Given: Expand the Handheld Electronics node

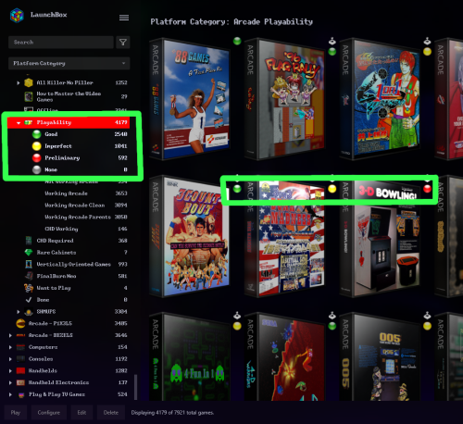Looking at the screenshot, I should (x=10, y=382).
